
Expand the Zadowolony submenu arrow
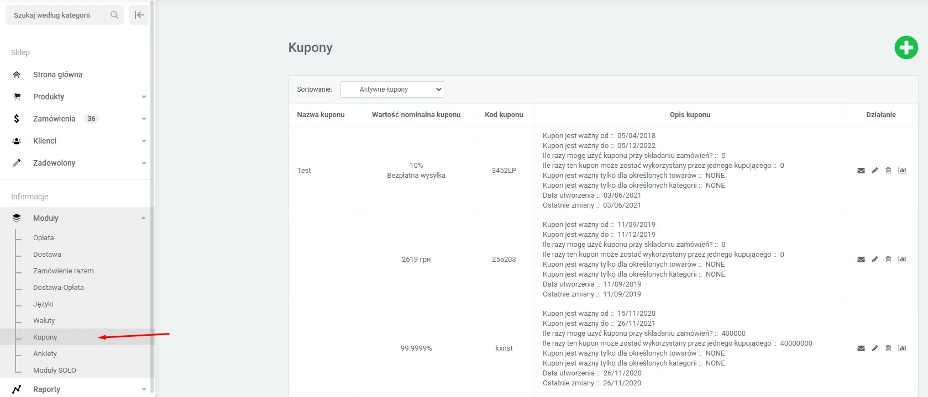(144, 163)
